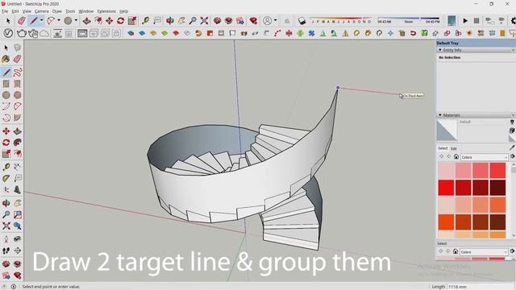Screen dimensions: 516x290
Task: Select the Rotate tool in top toolbar
Action: click(120, 21)
